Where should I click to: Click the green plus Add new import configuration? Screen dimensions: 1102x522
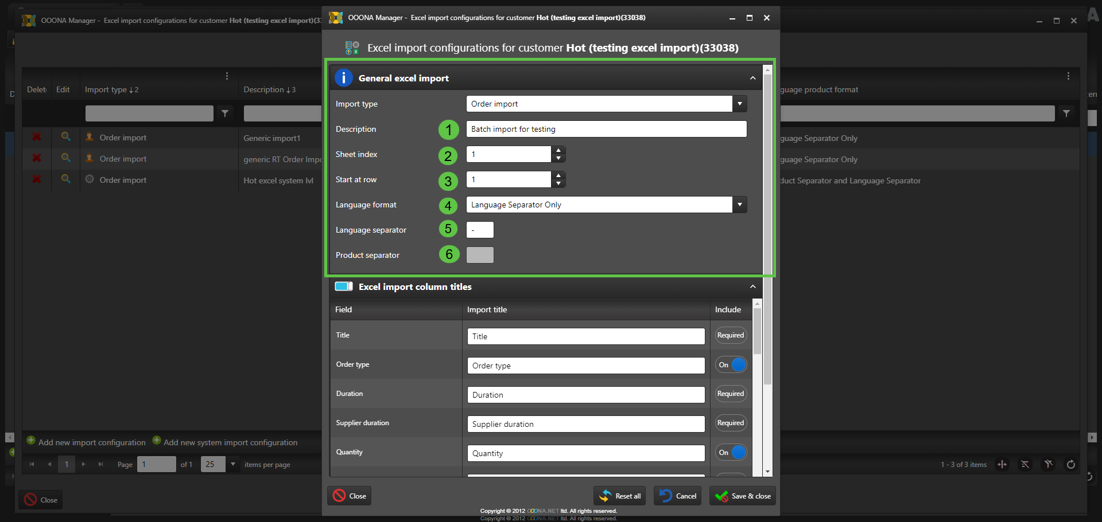[x=31, y=441]
